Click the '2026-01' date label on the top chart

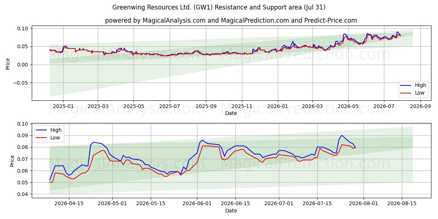click(x=278, y=106)
